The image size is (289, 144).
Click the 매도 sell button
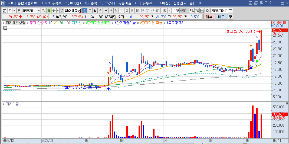(221, 17)
